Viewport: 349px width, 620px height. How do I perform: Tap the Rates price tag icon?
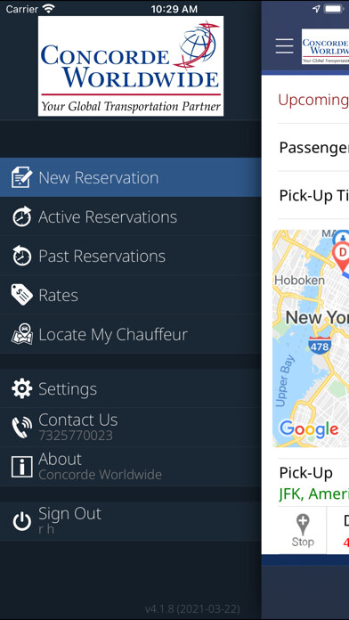point(21,295)
